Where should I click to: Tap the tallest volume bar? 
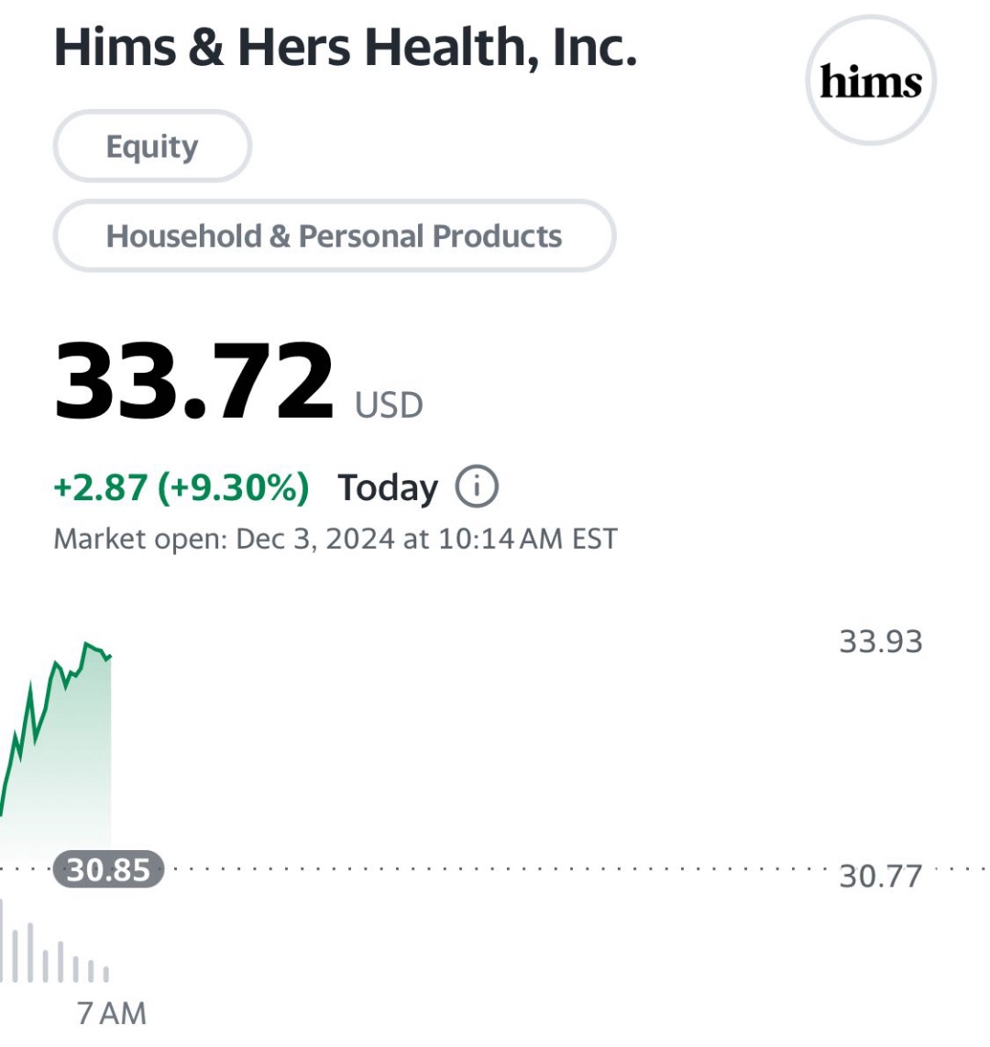pos(1,940)
